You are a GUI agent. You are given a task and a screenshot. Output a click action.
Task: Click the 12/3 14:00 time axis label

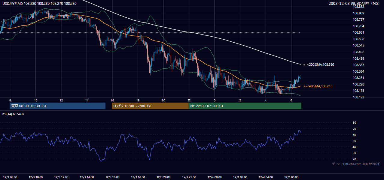click(x=87, y=177)
